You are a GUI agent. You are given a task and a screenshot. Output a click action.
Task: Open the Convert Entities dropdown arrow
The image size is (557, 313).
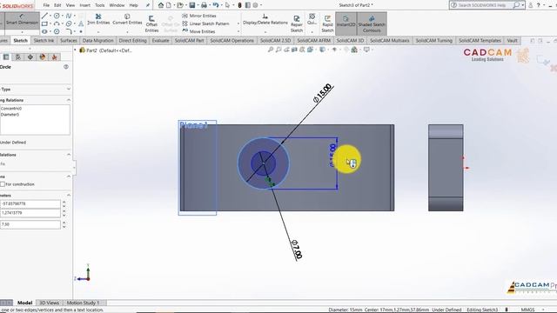click(x=127, y=32)
